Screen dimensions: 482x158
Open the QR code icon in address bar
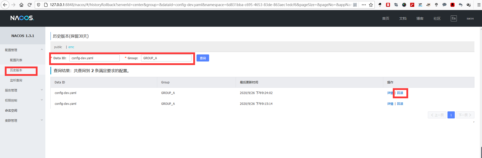[x=355, y=5]
